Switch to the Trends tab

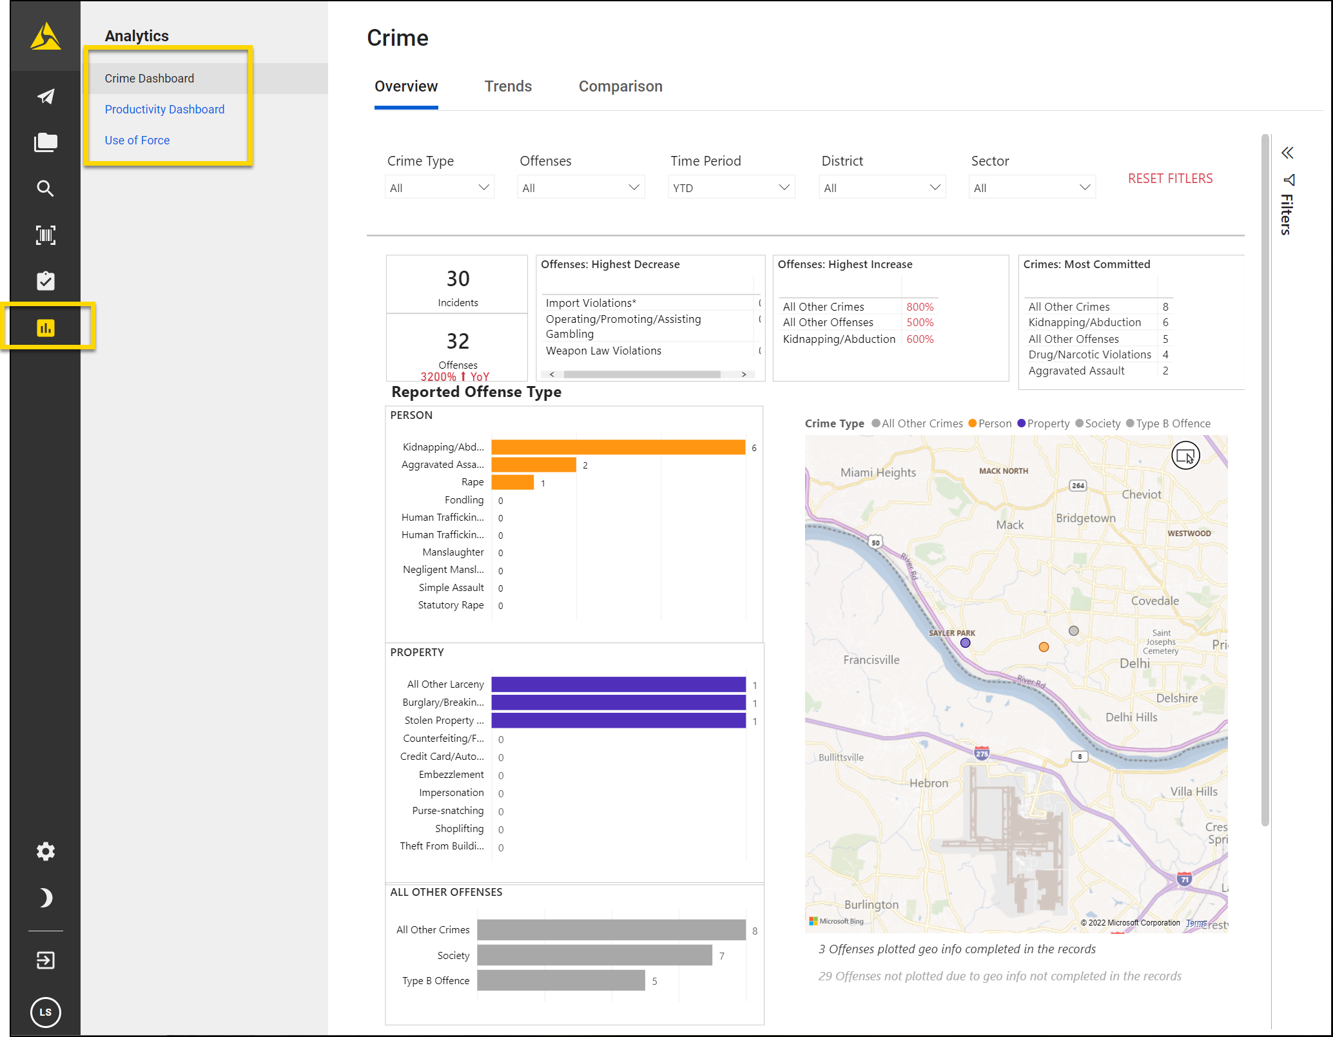tap(509, 86)
